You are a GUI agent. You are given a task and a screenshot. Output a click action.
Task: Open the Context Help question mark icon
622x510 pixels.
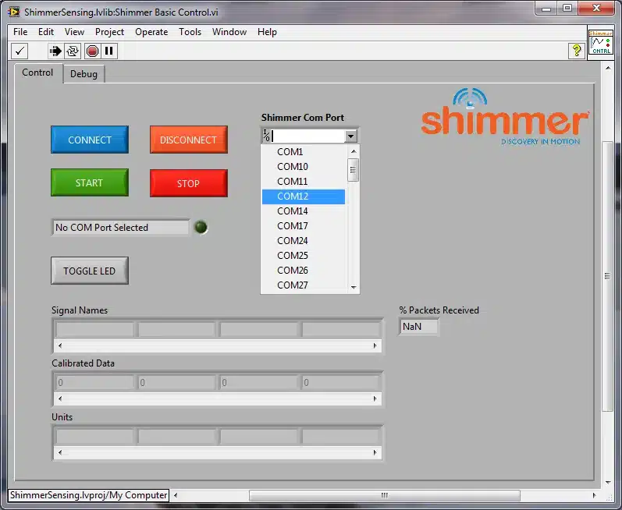[x=577, y=51]
